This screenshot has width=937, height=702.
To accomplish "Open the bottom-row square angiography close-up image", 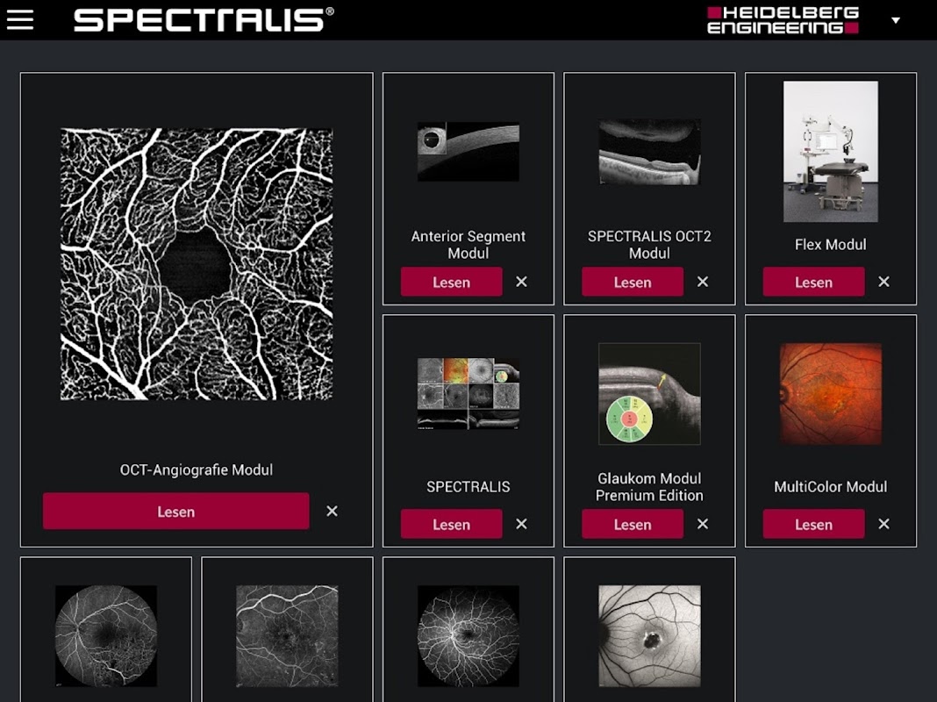I will (288, 635).
